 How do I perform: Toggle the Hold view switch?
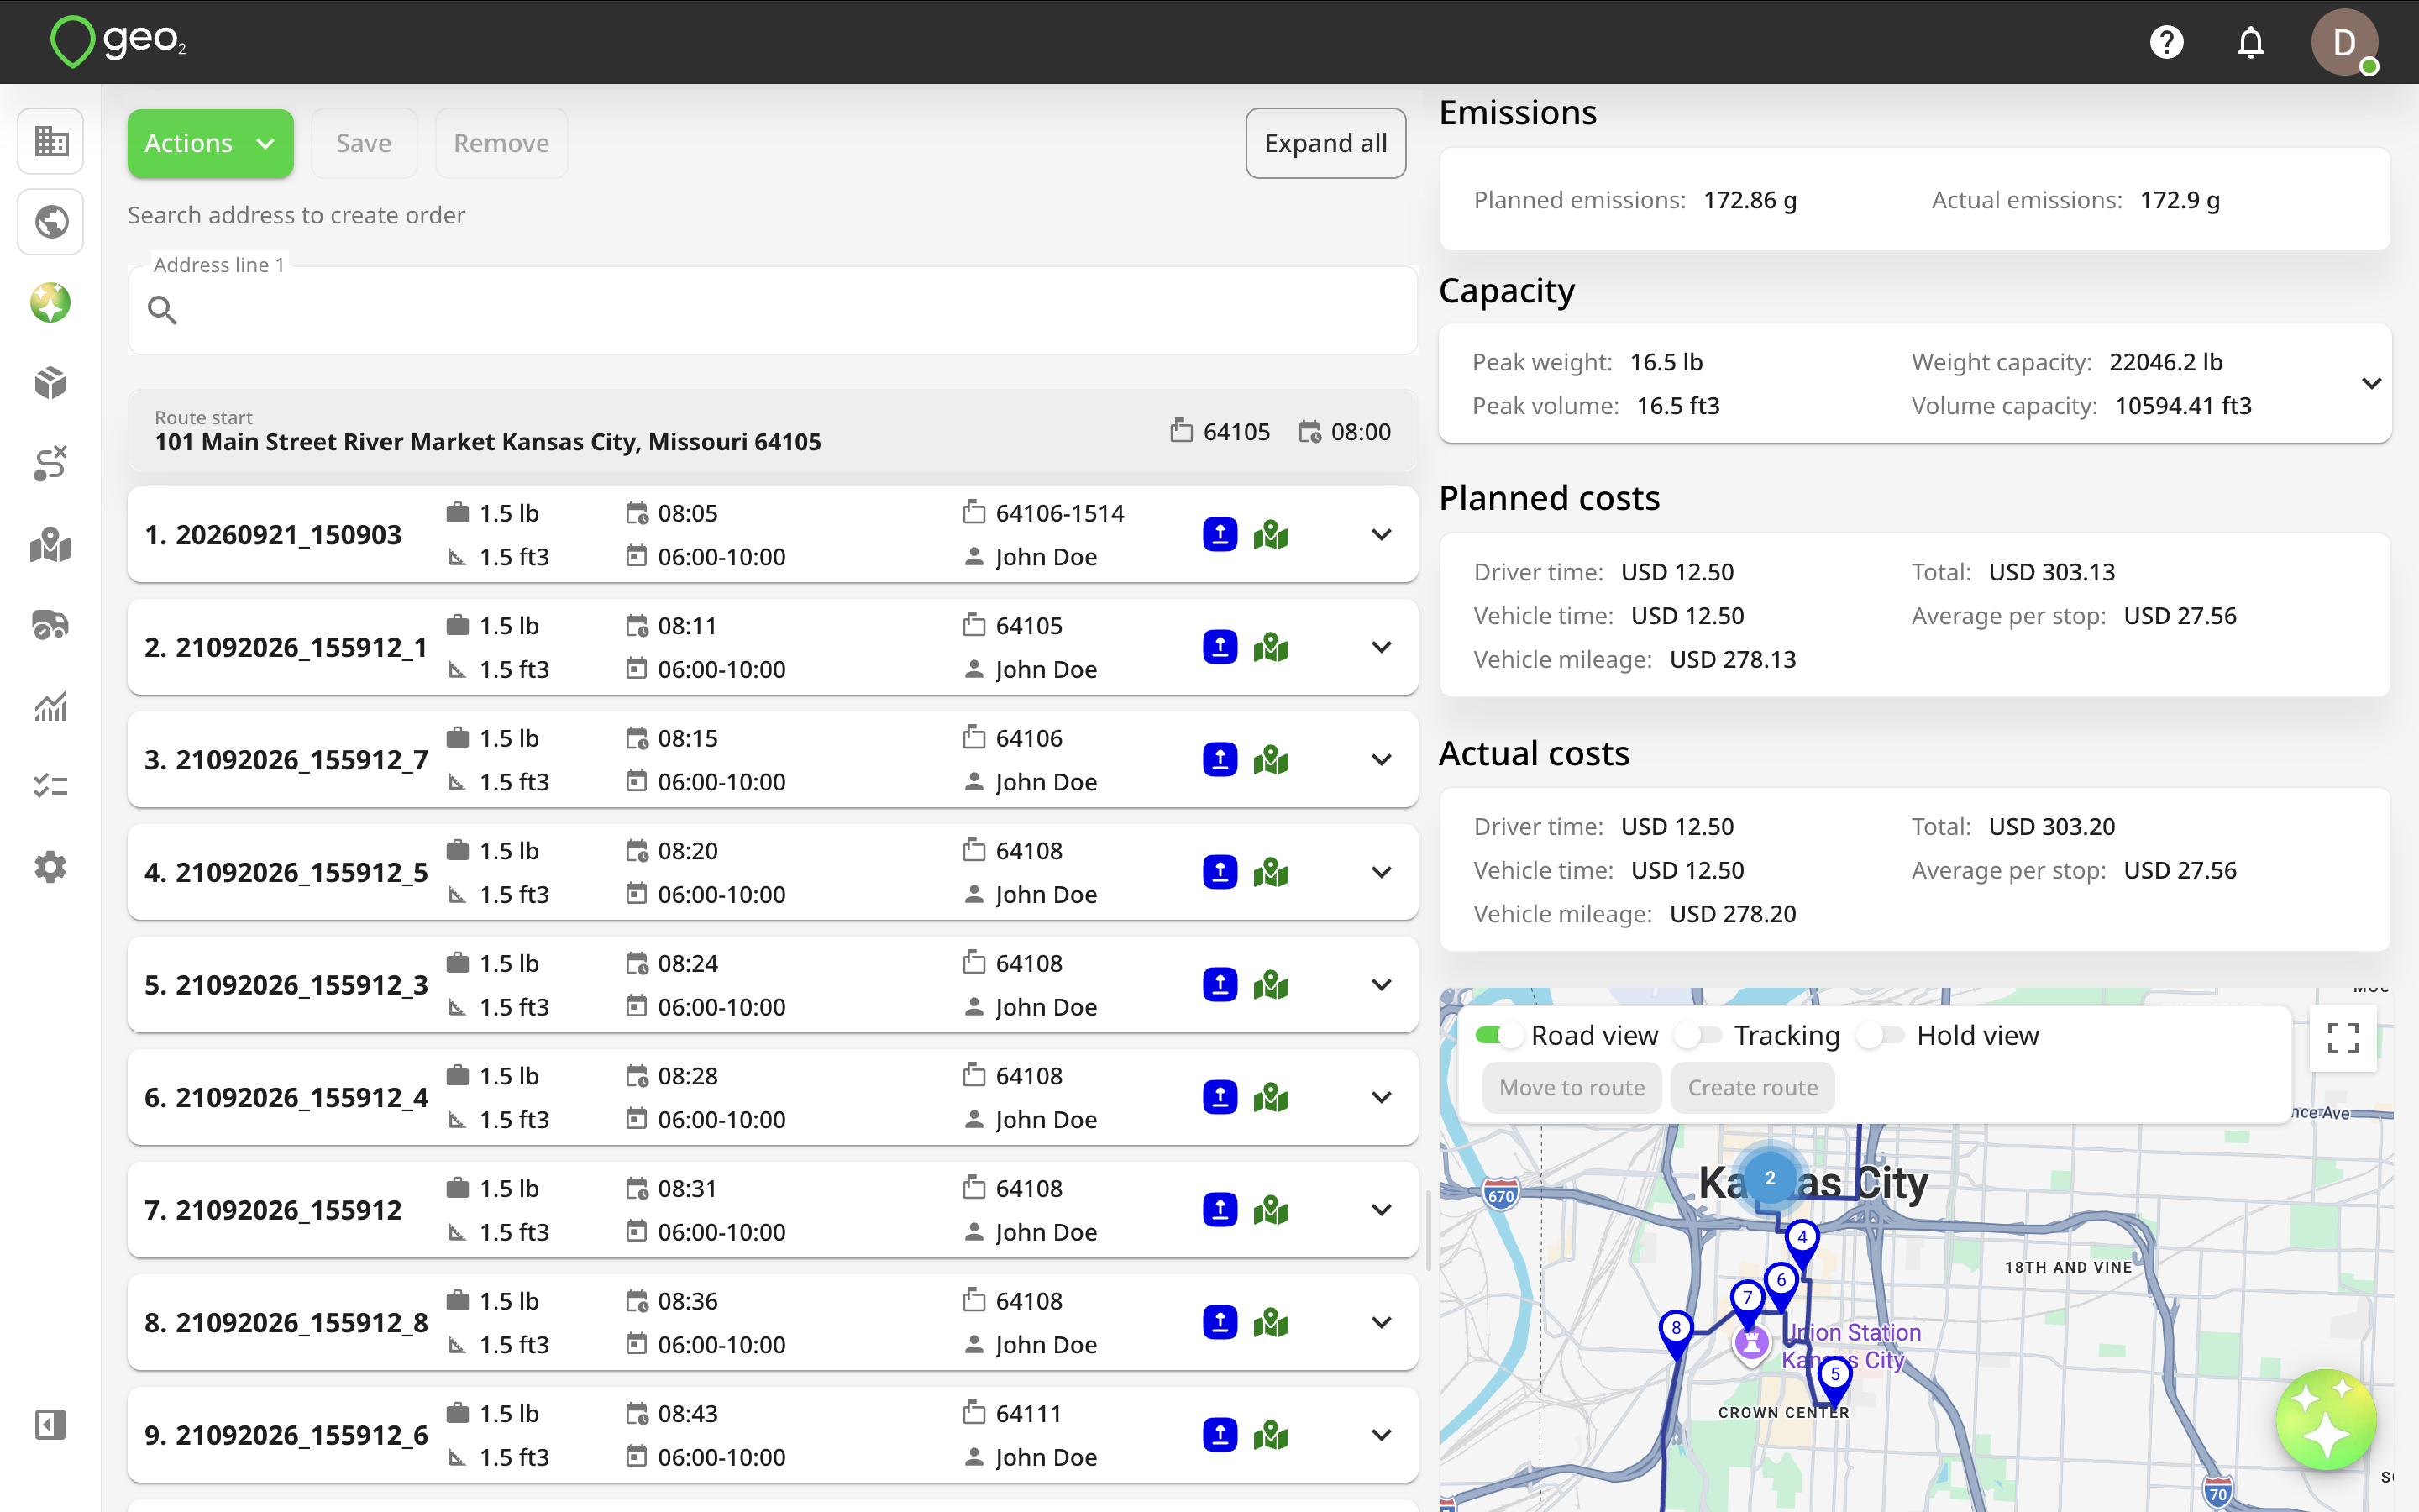[x=1881, y=1035]
